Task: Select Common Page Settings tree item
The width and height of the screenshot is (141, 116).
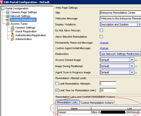Action: pyautogui.click(x=24, y=12)
